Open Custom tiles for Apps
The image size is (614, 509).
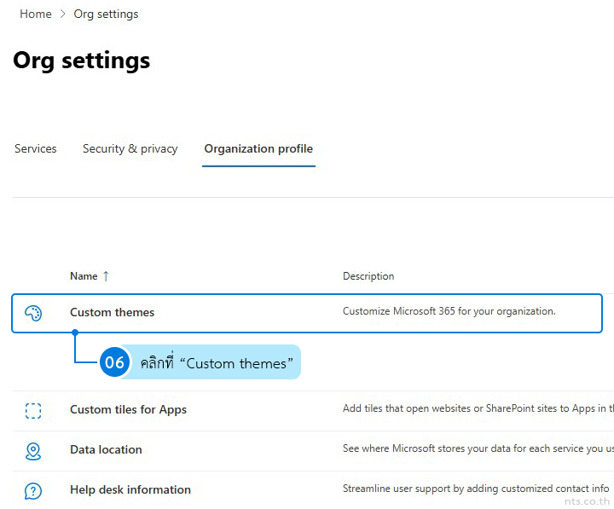point(128,409)
